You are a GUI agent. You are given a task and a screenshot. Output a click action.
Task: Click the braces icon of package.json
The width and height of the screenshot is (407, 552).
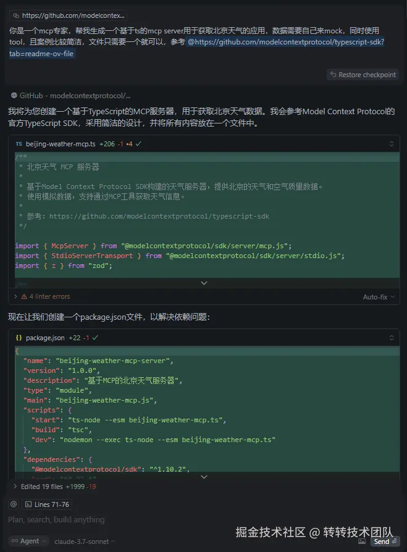tap(19, 338)
